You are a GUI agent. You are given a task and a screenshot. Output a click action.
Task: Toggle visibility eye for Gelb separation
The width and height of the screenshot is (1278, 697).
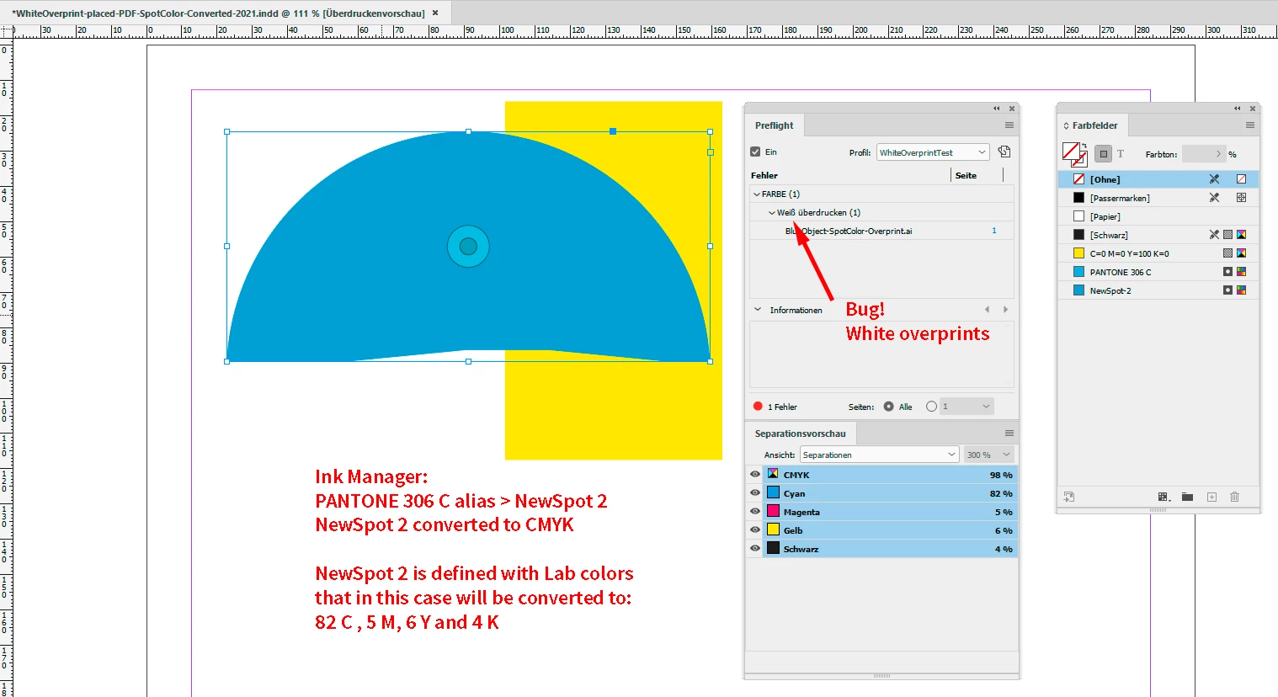coord(754,530)
